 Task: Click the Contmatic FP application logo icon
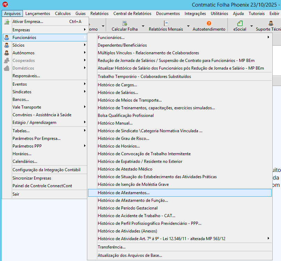(5, 5)
